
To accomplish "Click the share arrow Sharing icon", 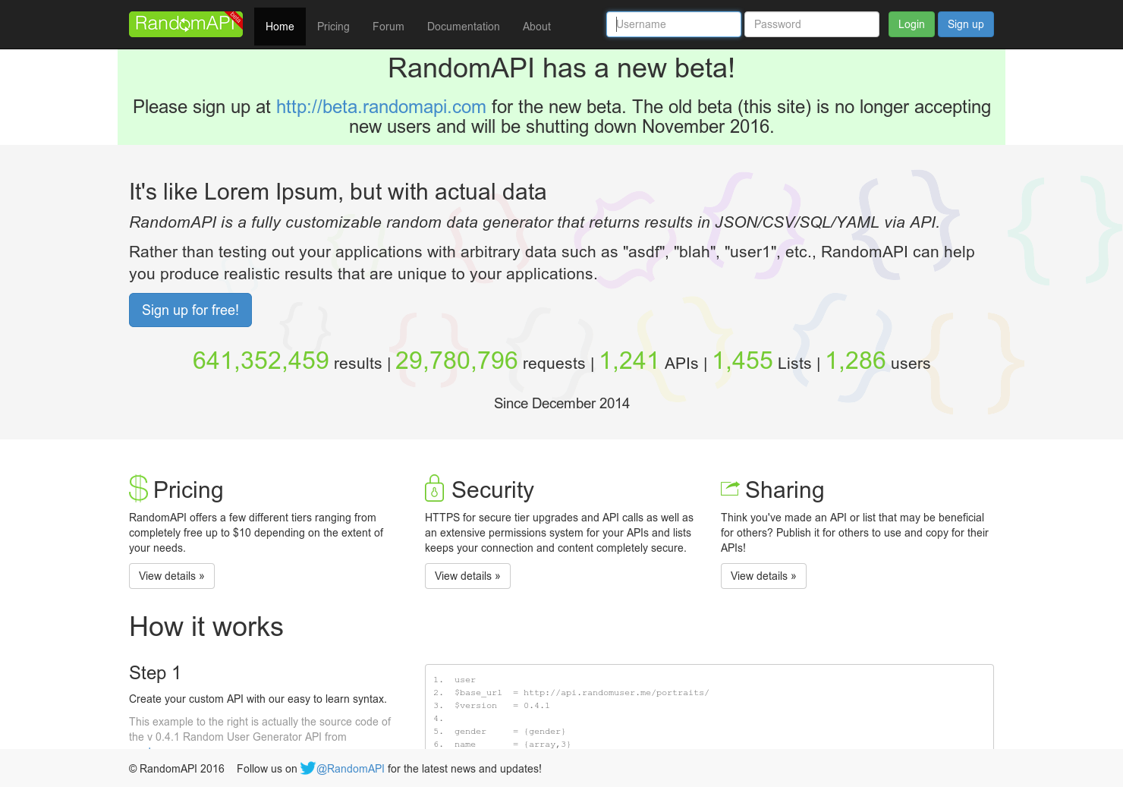I will coord(730,488).
